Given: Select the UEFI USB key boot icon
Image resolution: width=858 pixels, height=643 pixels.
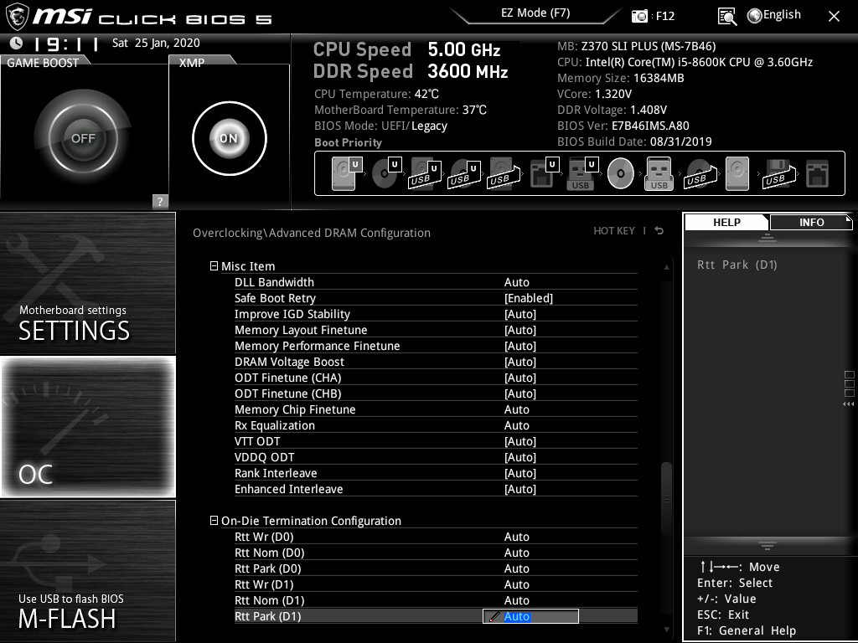Looking at the screenshot, I should [583, 174].
